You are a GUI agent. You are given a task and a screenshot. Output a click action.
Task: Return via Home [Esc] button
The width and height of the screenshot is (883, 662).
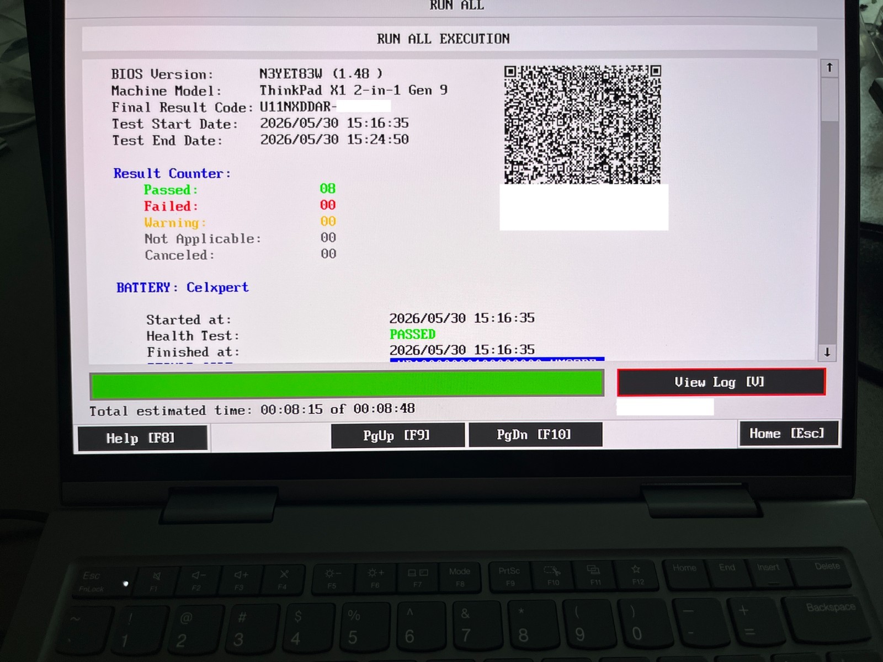(788, 434)
